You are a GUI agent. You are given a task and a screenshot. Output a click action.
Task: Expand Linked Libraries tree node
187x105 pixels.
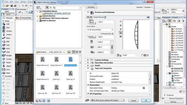(37, 16)
